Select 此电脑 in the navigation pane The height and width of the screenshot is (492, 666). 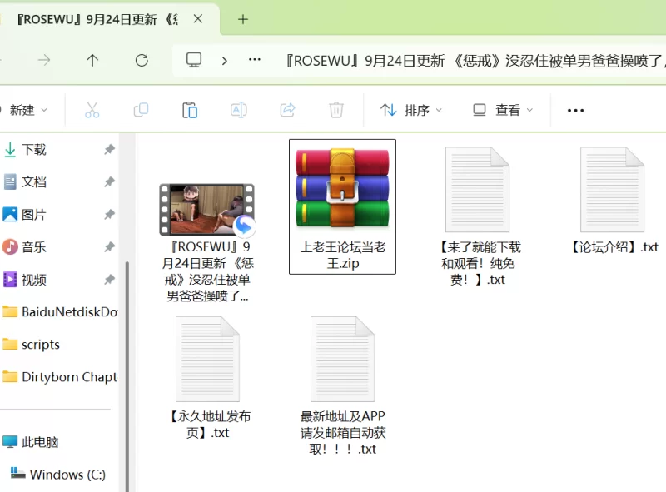[39, 442]
